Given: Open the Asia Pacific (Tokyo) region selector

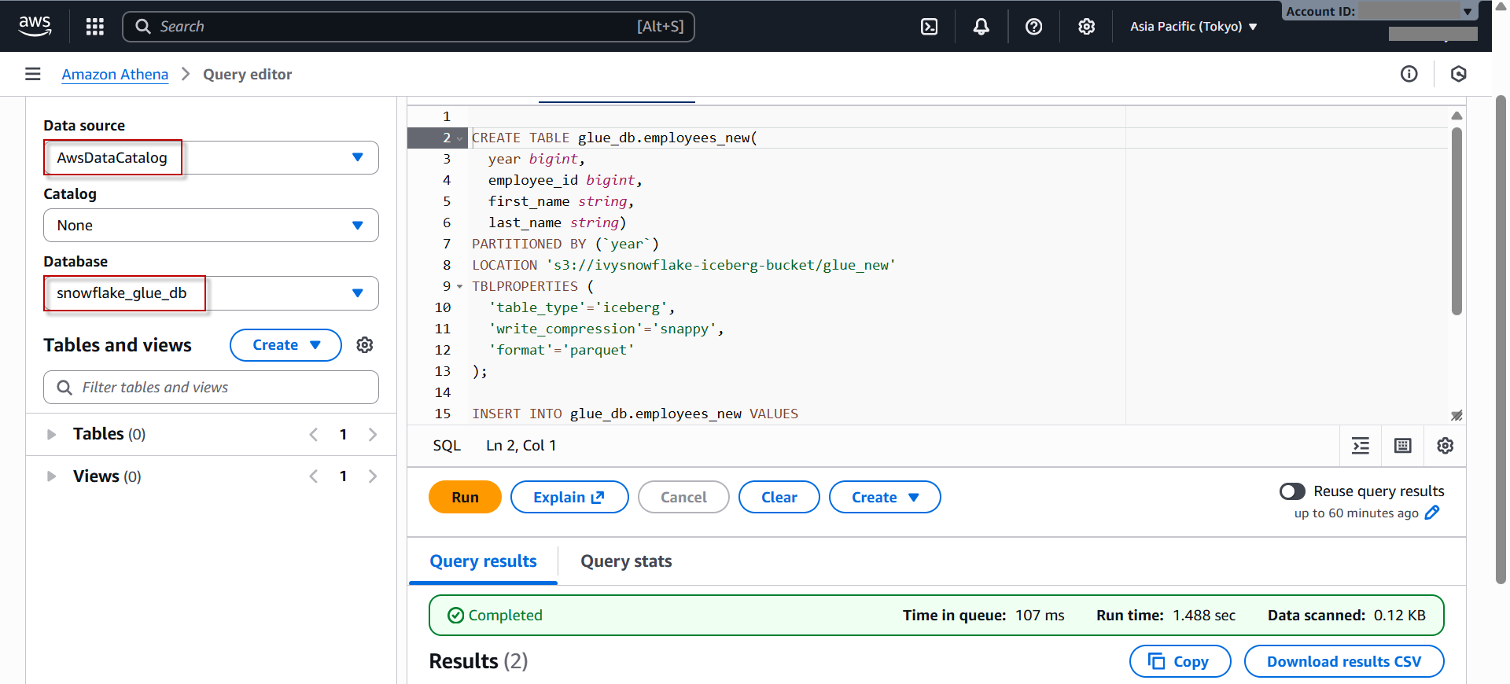Looking at the screenshot, I should pyautogui.click(x=1194, y=27).
